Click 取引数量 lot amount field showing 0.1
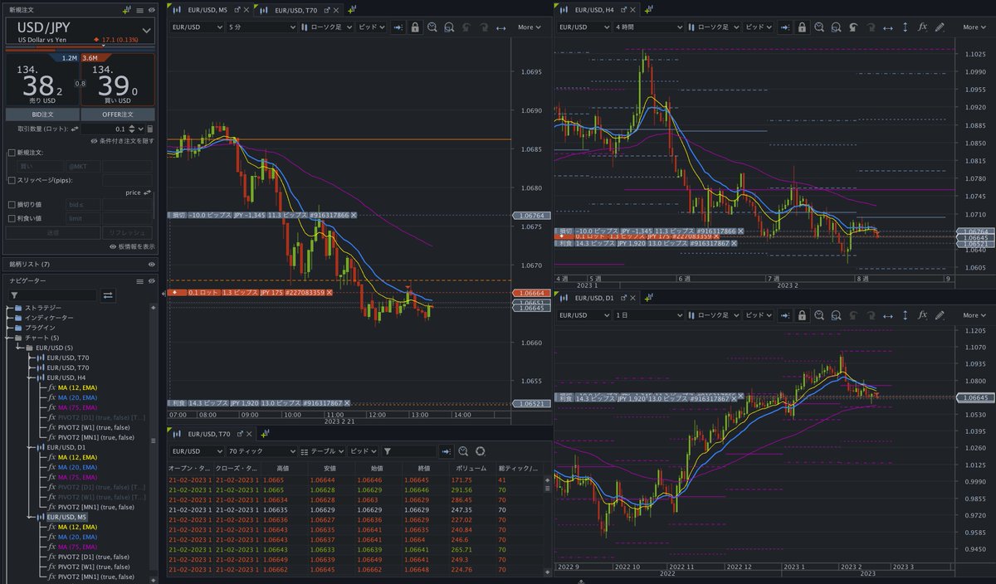The image size is (996, 584). pyautogui.click(x=111, y=129)
